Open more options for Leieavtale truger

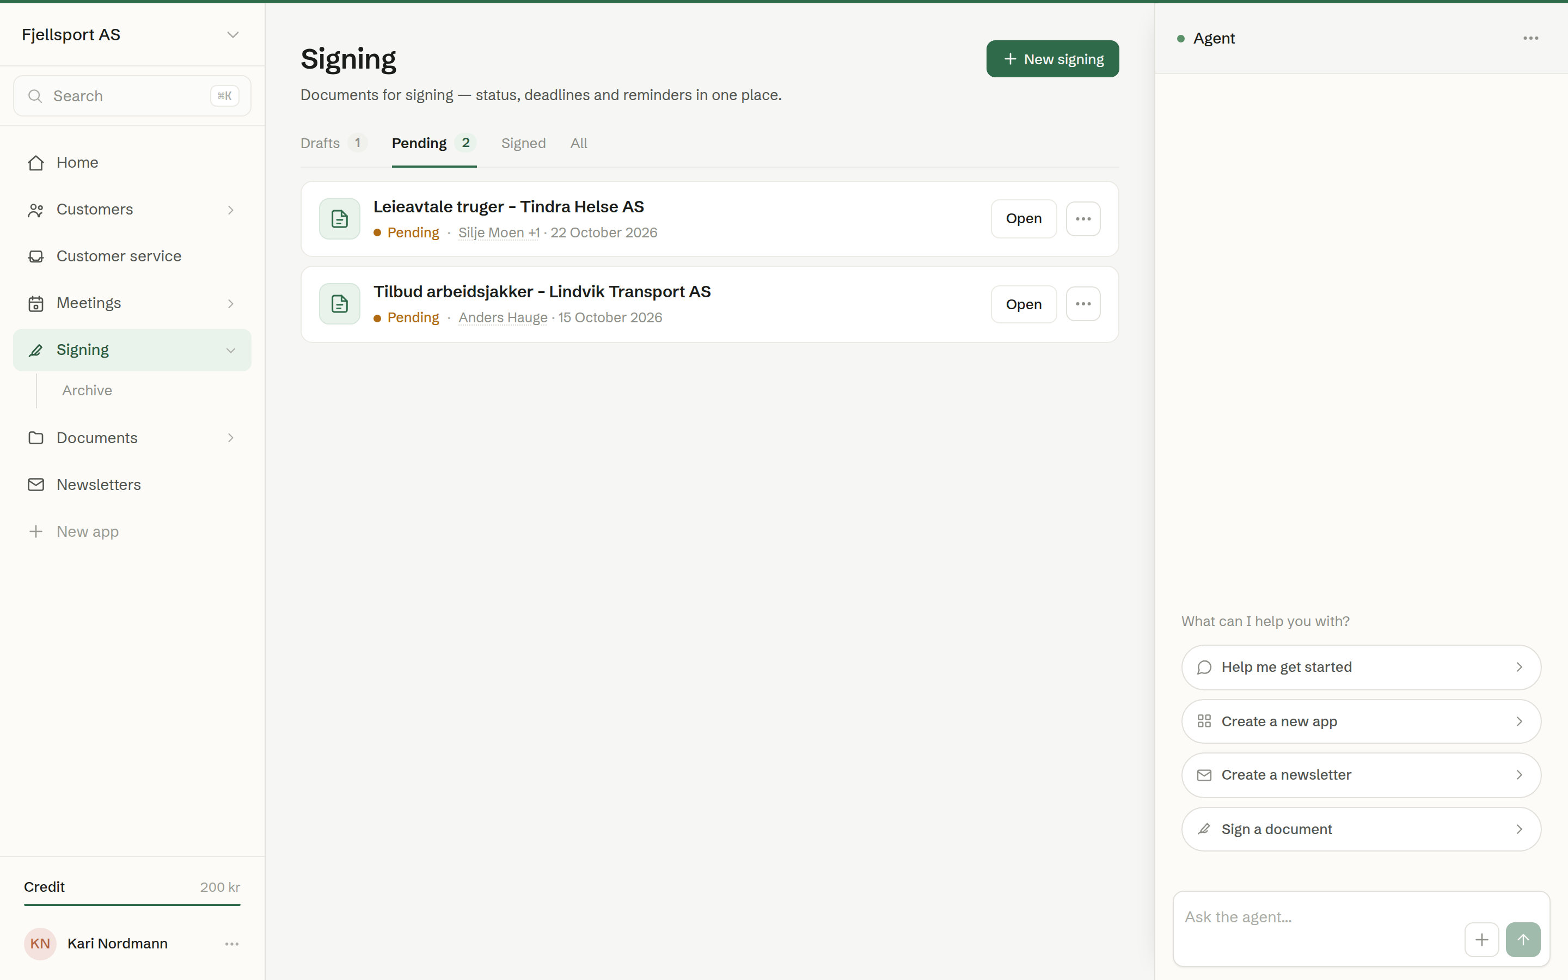pyautogui.click(x=1083, y=219)
